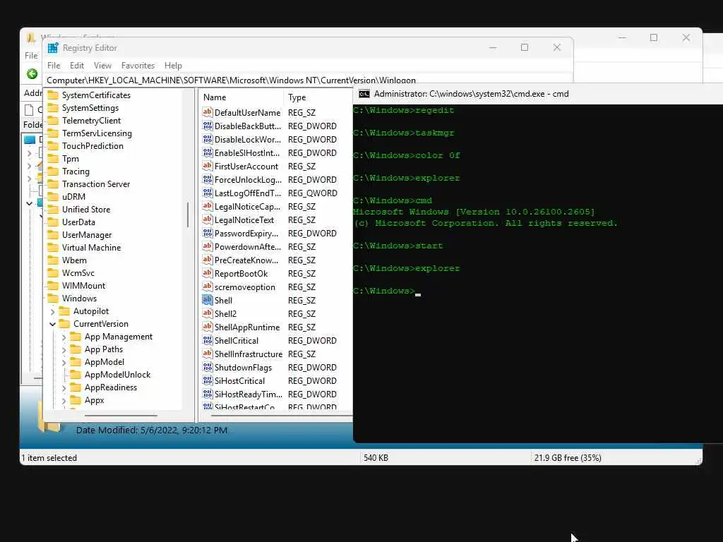Screen dimensions: 723x542
Task: Select the scremoveoption value name
Action: pyautogui.click(x=245, y=287)
